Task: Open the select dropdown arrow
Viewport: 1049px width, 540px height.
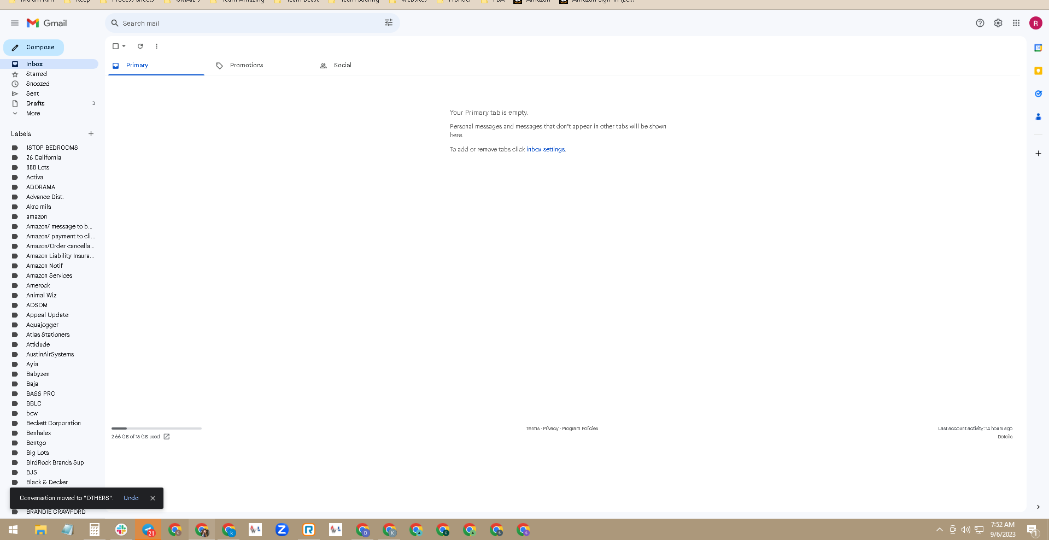Action: (x=124, y=46)
